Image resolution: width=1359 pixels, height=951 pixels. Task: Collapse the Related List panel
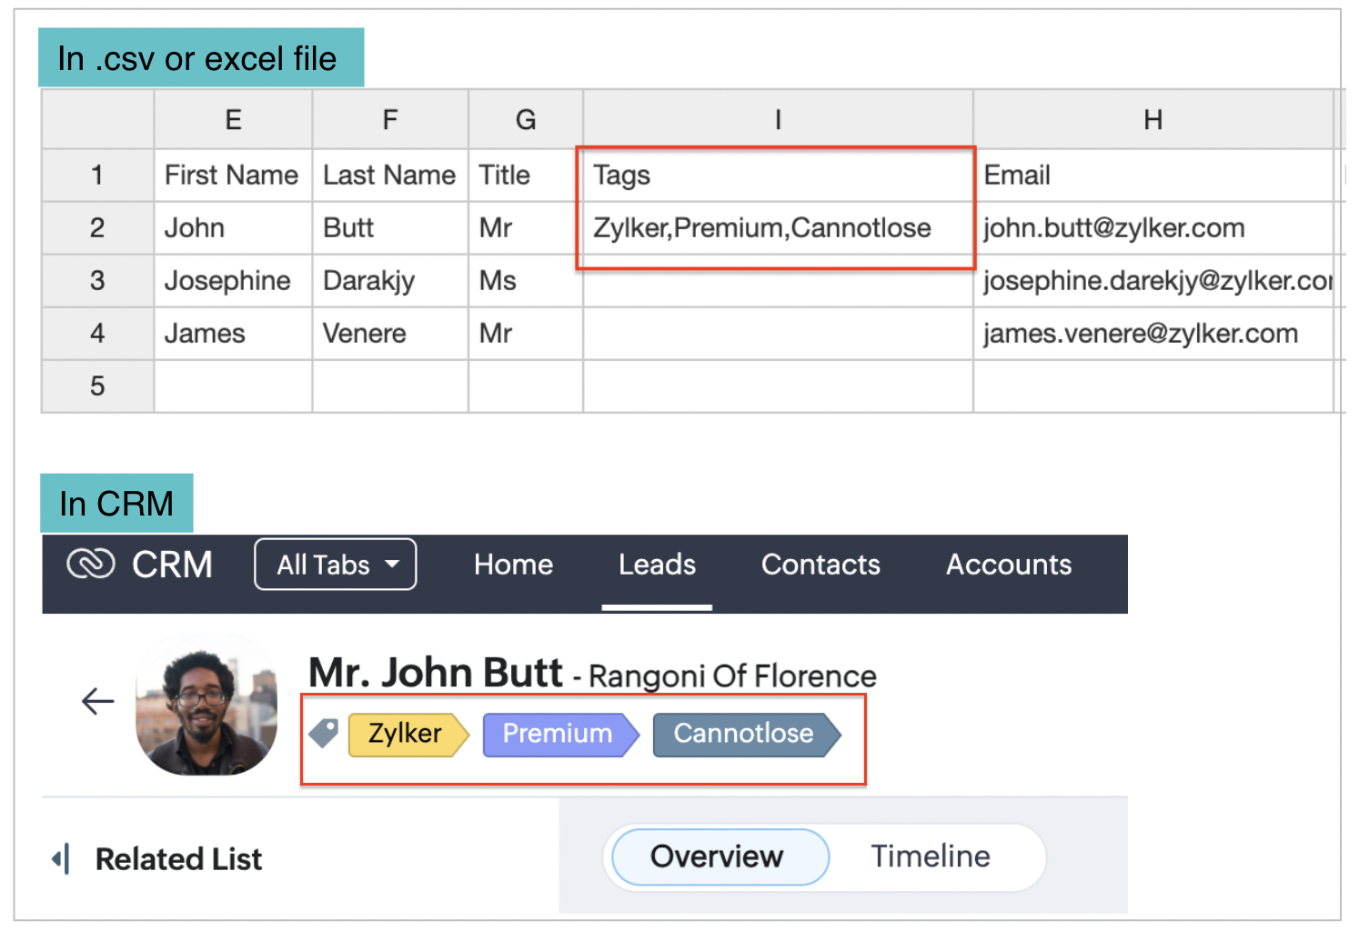click(60, 858)
